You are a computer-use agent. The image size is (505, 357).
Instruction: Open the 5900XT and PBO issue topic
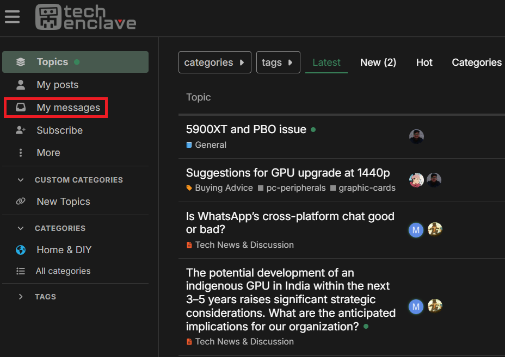[246, 129]
